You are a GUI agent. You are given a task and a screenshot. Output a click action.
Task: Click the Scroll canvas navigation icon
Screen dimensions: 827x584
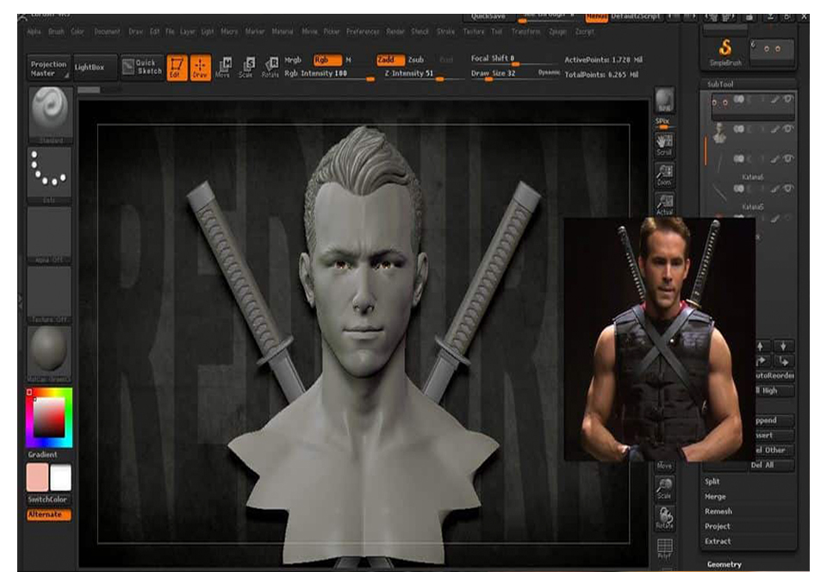(x=664, y=145)
